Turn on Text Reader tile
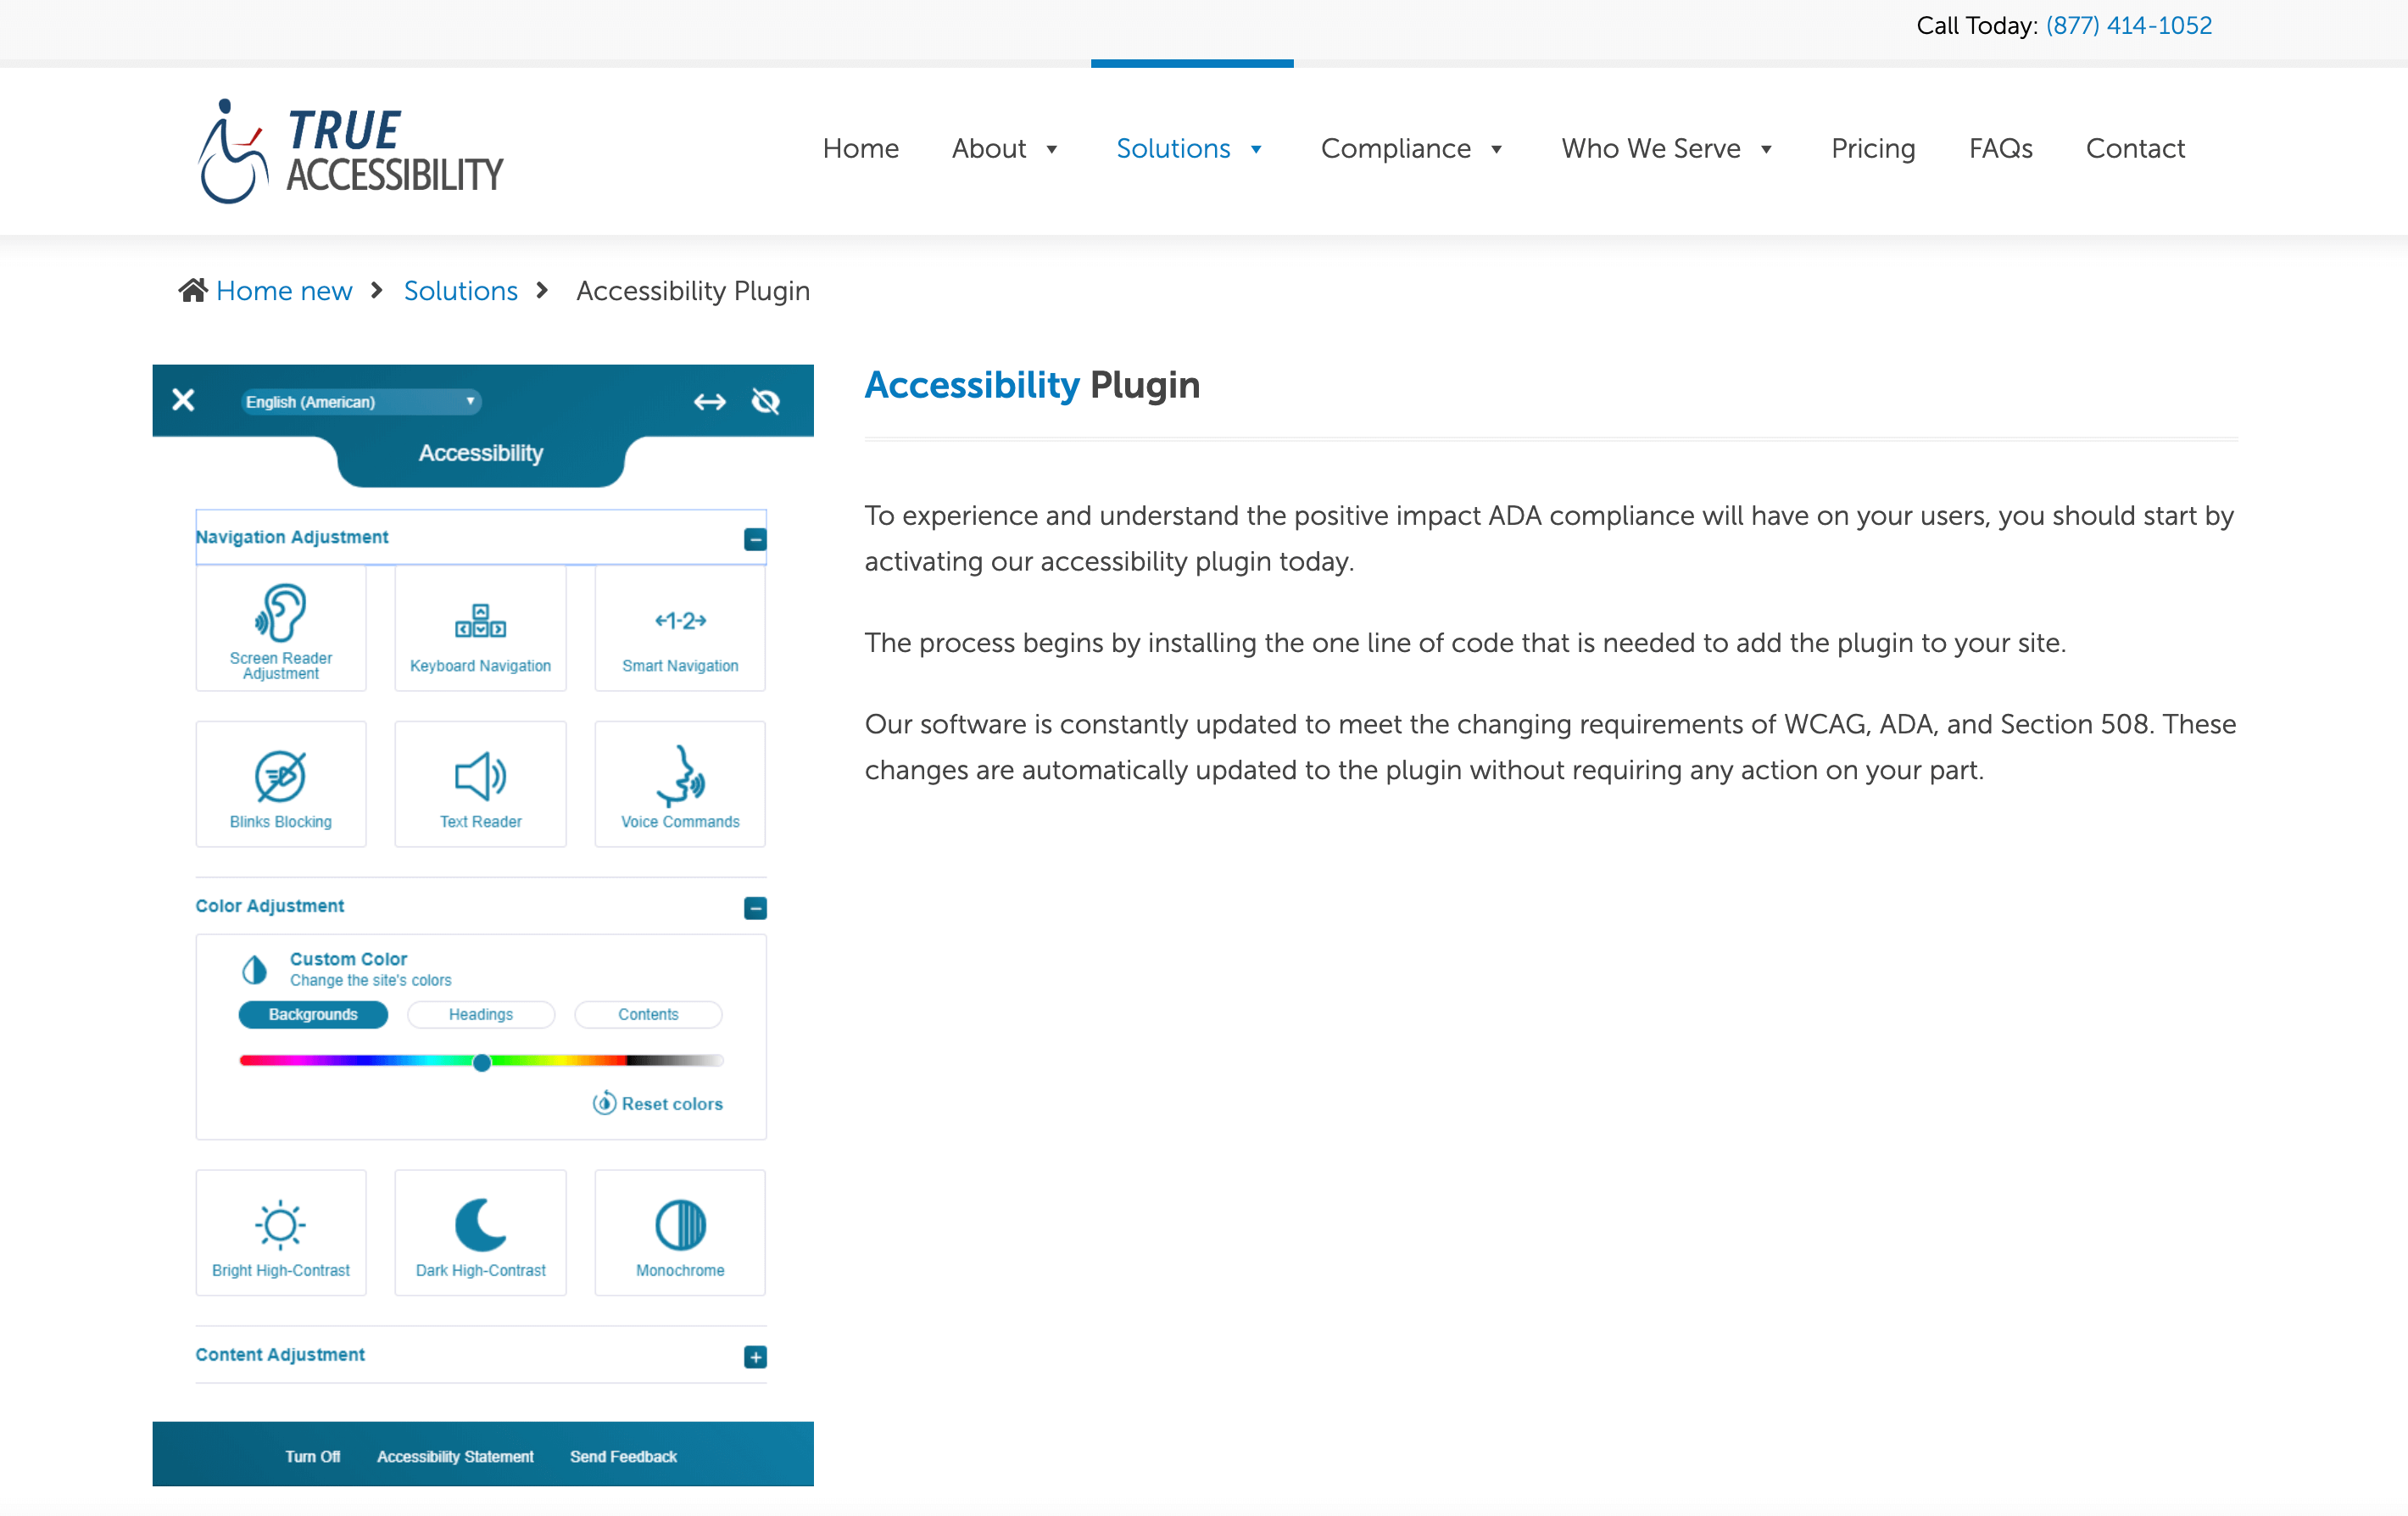This screenshot has height=1516, width=2408. coord(480,784)
